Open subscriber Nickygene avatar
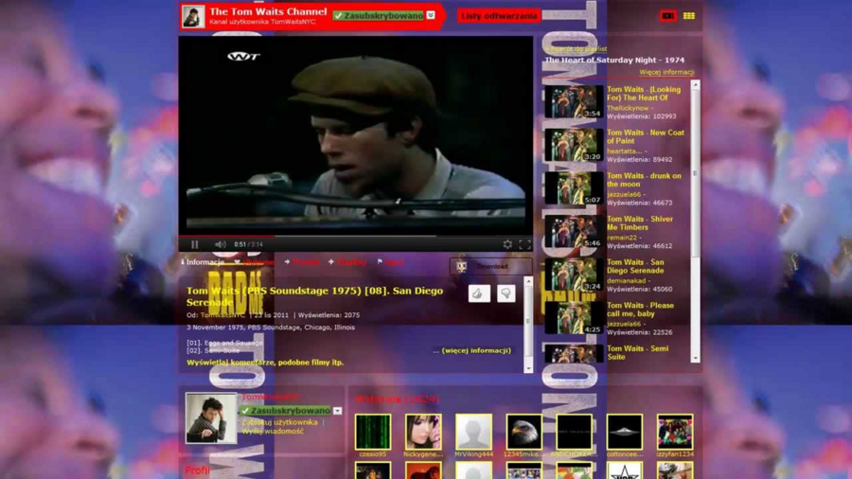This screenshot has height=479, width=852. [423, 432]
